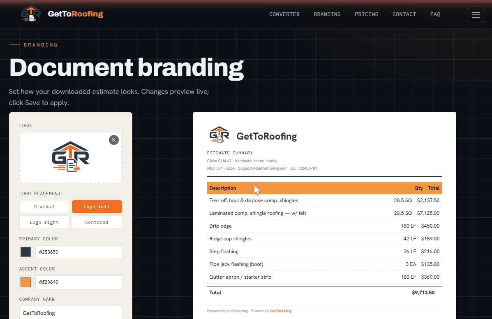492x319 pixels.
Task: Select Centered logo placement
Action: coord(97,222)
